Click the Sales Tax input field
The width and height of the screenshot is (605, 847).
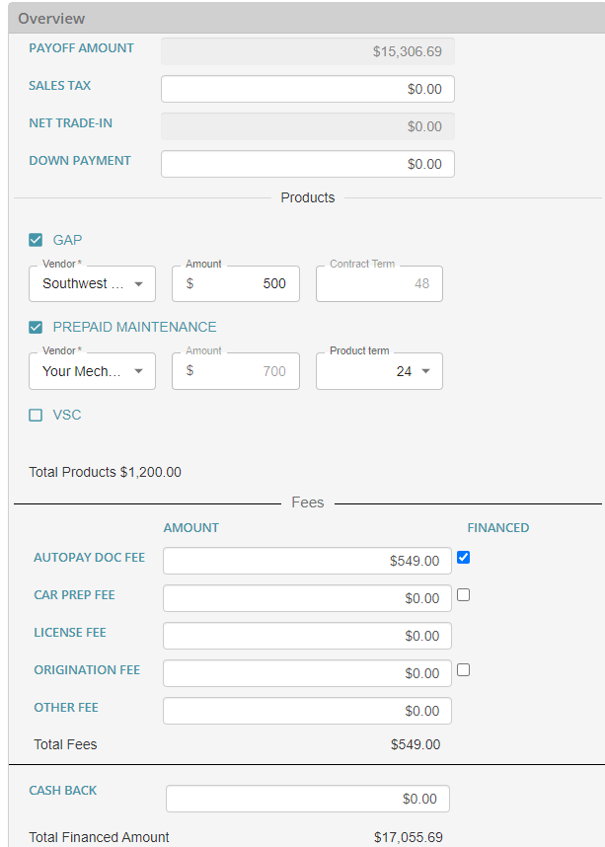(x=307, y=89)
